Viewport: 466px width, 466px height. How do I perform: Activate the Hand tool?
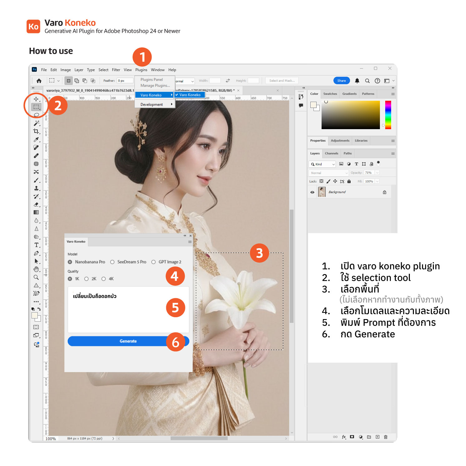(36, 269)
